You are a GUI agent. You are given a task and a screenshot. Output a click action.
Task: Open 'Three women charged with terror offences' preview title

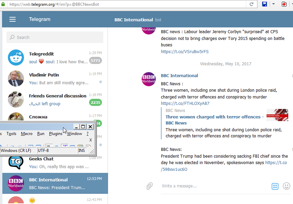[214, 120]
